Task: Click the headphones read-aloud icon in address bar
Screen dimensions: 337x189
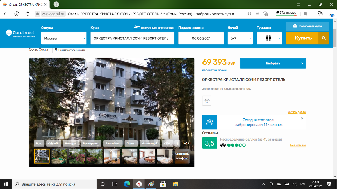Action: pyautogui.click(x=249, y=14)
